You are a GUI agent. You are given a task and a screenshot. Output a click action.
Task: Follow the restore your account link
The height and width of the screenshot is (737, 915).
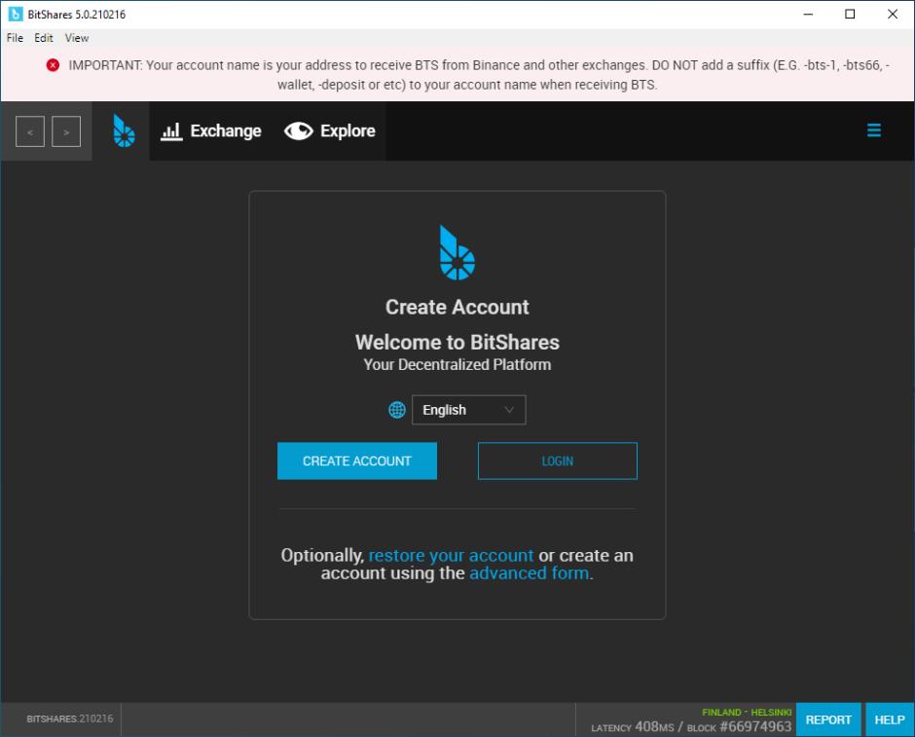(x=451, y=555)
